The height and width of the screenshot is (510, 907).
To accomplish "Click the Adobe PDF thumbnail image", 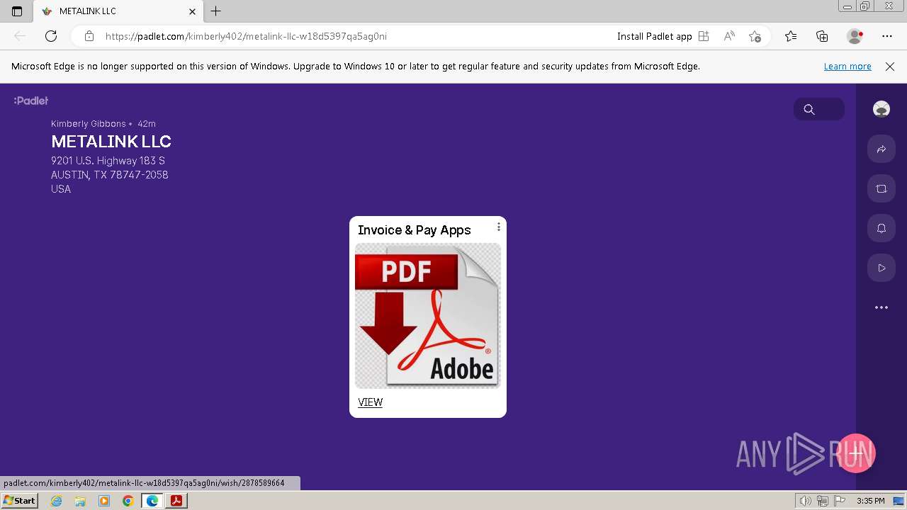I will pyautogui.click(x=428, y=316).
